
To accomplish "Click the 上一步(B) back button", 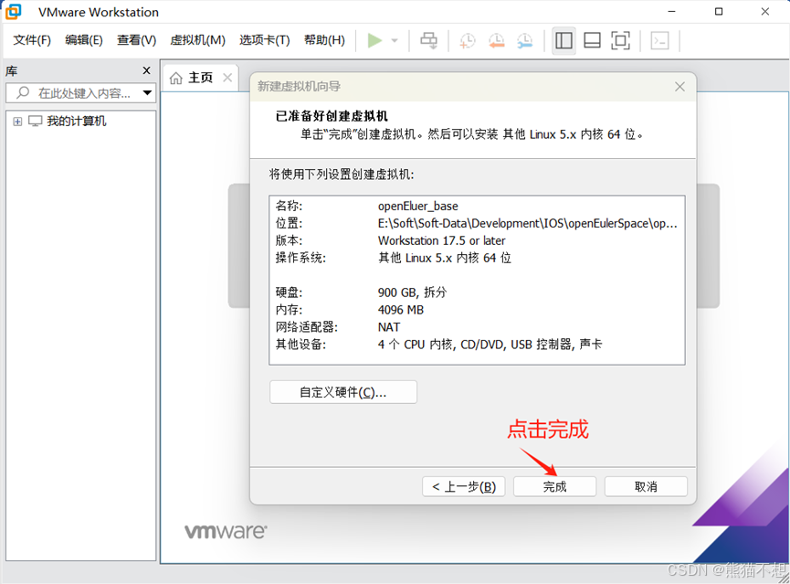I will (x=464, y=486).
